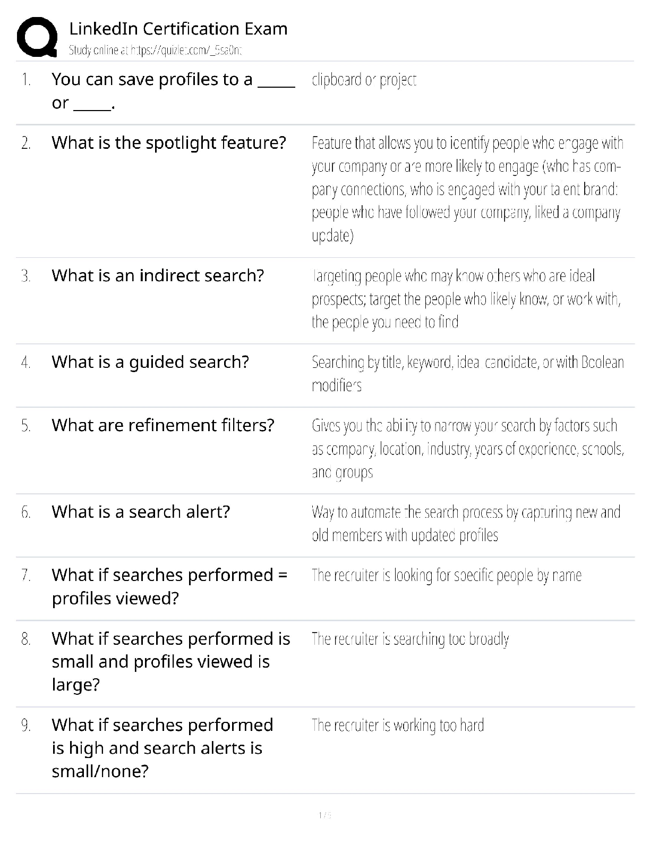Select the question about saving profiles

click(173, 91)
